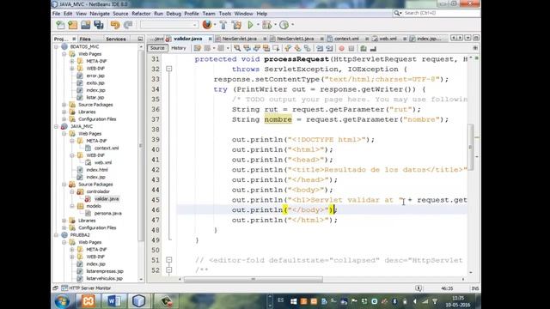Image resolution: width=550 pixels, height=309 pixels.
Task: Collapse the PRUEBA2 project node
Action: tap(56, 235)
